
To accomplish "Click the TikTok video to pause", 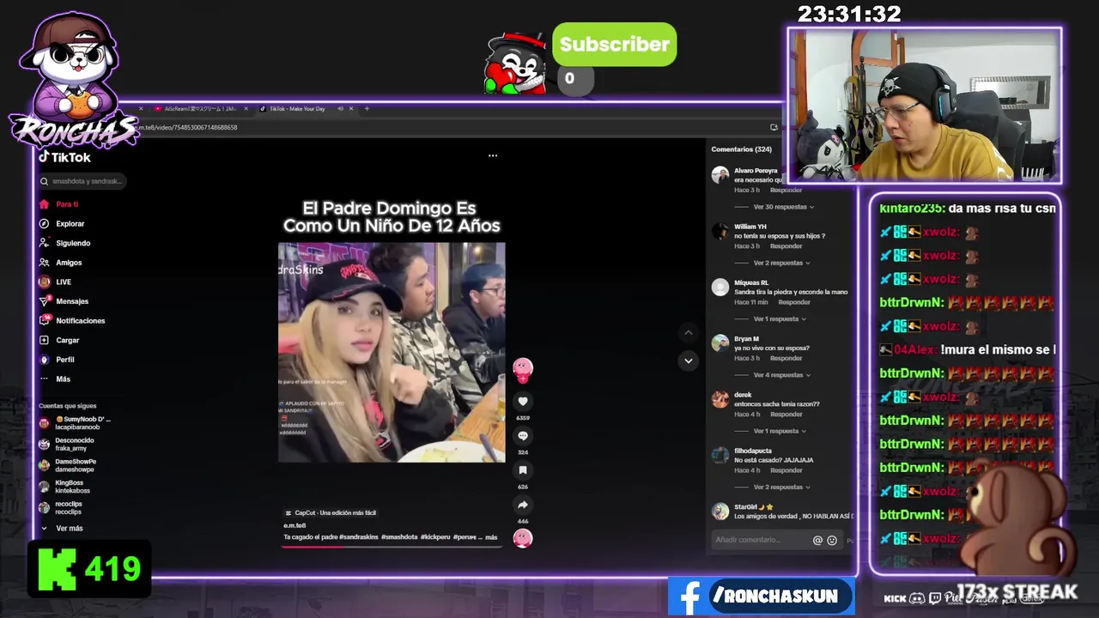I will (392, 352).
